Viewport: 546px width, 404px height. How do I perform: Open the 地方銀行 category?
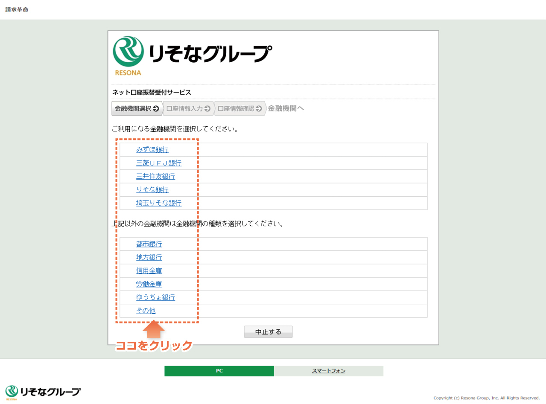[149, 257]
